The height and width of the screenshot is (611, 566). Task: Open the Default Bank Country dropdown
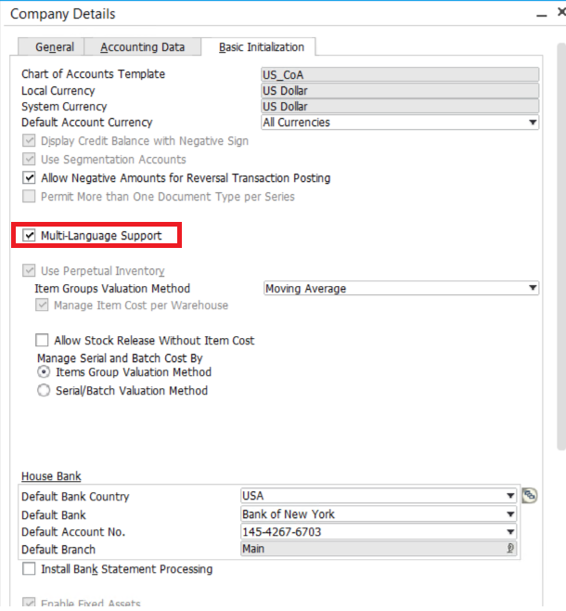click(x=509, y=497)
